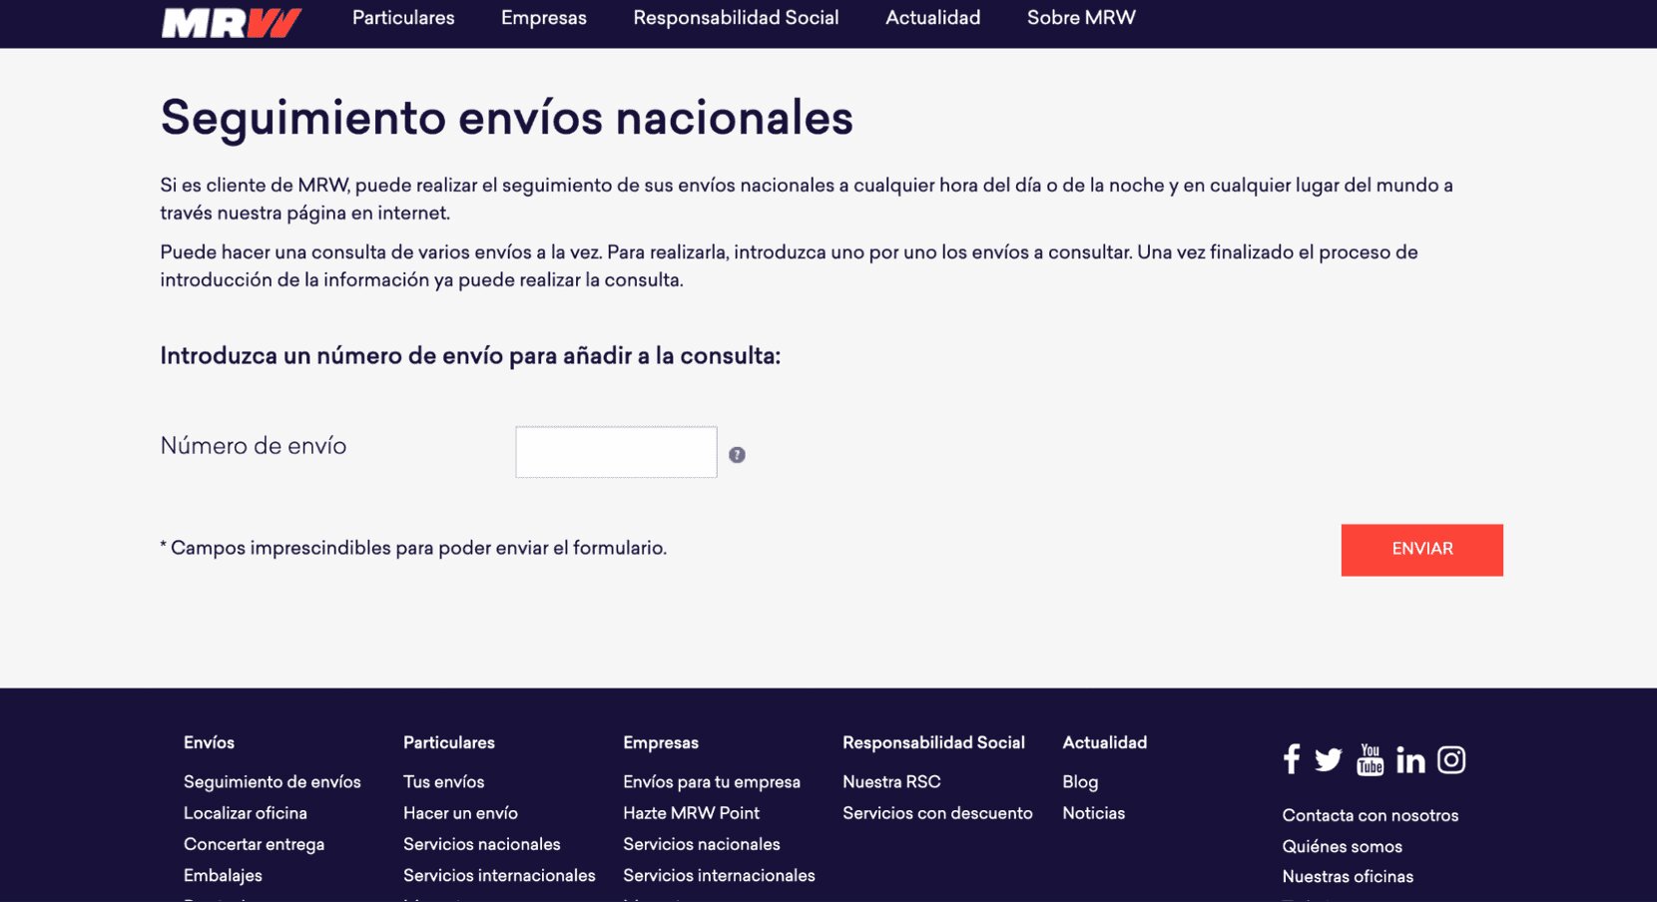
Task: Open Tus envíos footer link
Action: tap(444, 782)
